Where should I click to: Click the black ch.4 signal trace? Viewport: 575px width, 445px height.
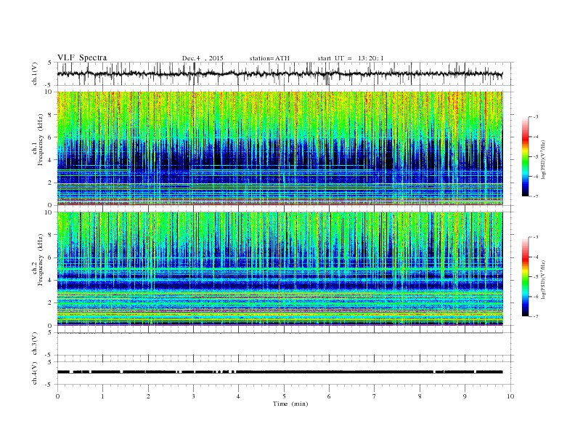pyautogui.click(x=280, y=372)
